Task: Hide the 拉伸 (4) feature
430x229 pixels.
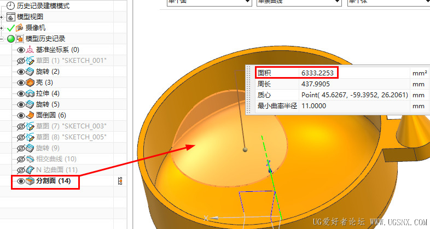Action: click(21, 93)
